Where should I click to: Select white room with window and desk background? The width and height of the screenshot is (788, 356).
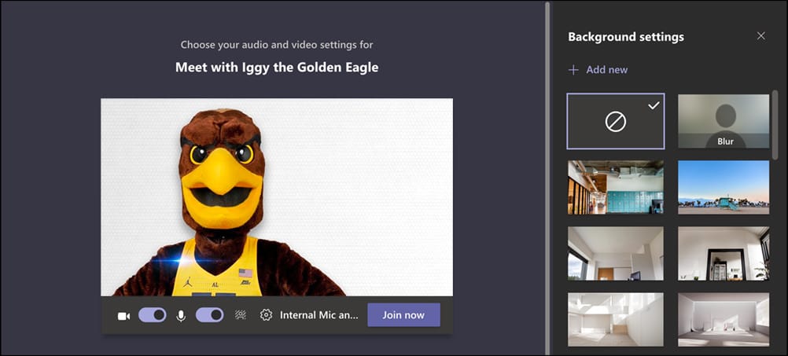pyautogui.click(x=615, y=253)
